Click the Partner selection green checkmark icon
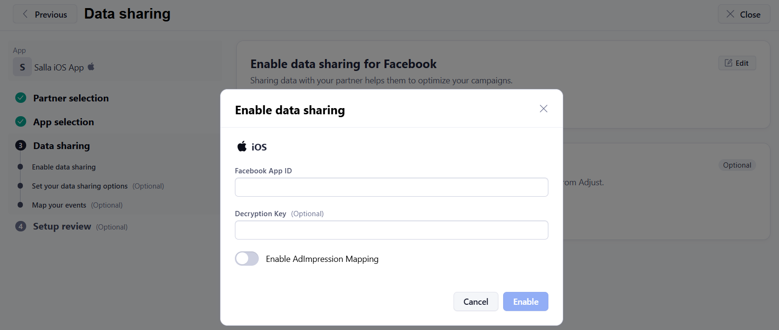This screenshot has width=779, height=330. click(x=20, y=98)
